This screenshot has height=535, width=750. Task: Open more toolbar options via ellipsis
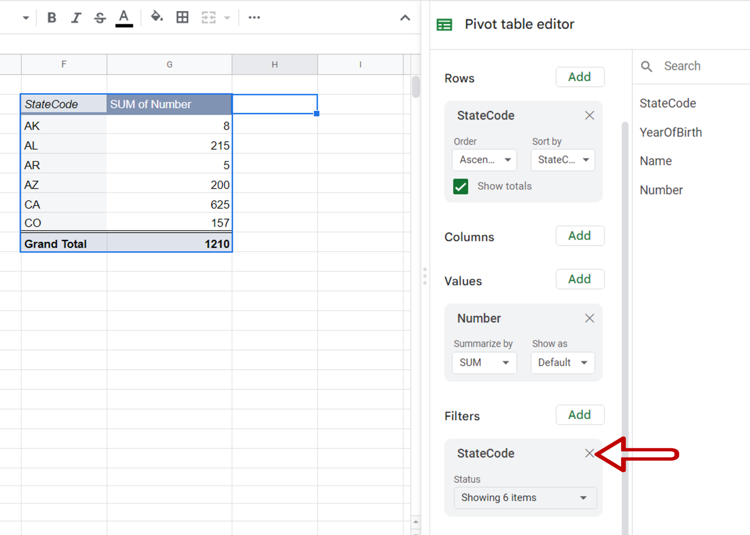254,17
